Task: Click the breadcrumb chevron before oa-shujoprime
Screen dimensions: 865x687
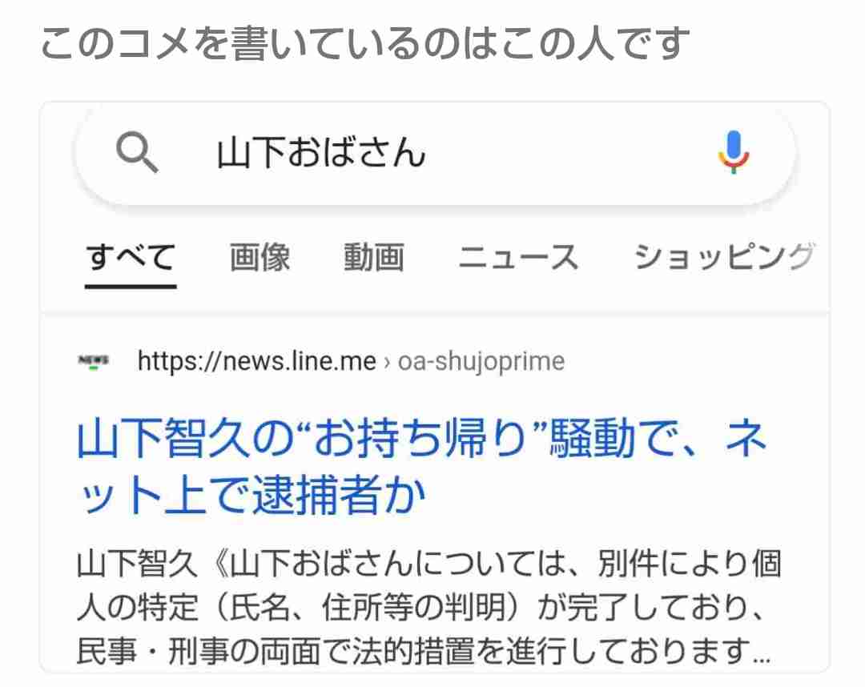Action: [x=387, y=363]
